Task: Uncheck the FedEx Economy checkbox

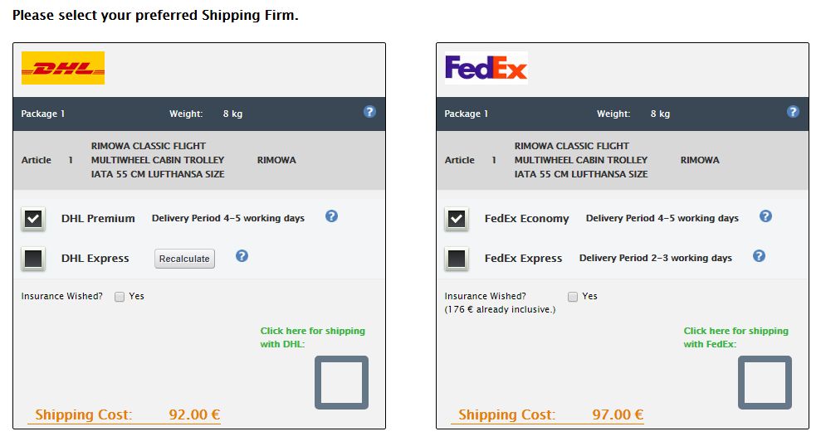Action: (457, 219)
